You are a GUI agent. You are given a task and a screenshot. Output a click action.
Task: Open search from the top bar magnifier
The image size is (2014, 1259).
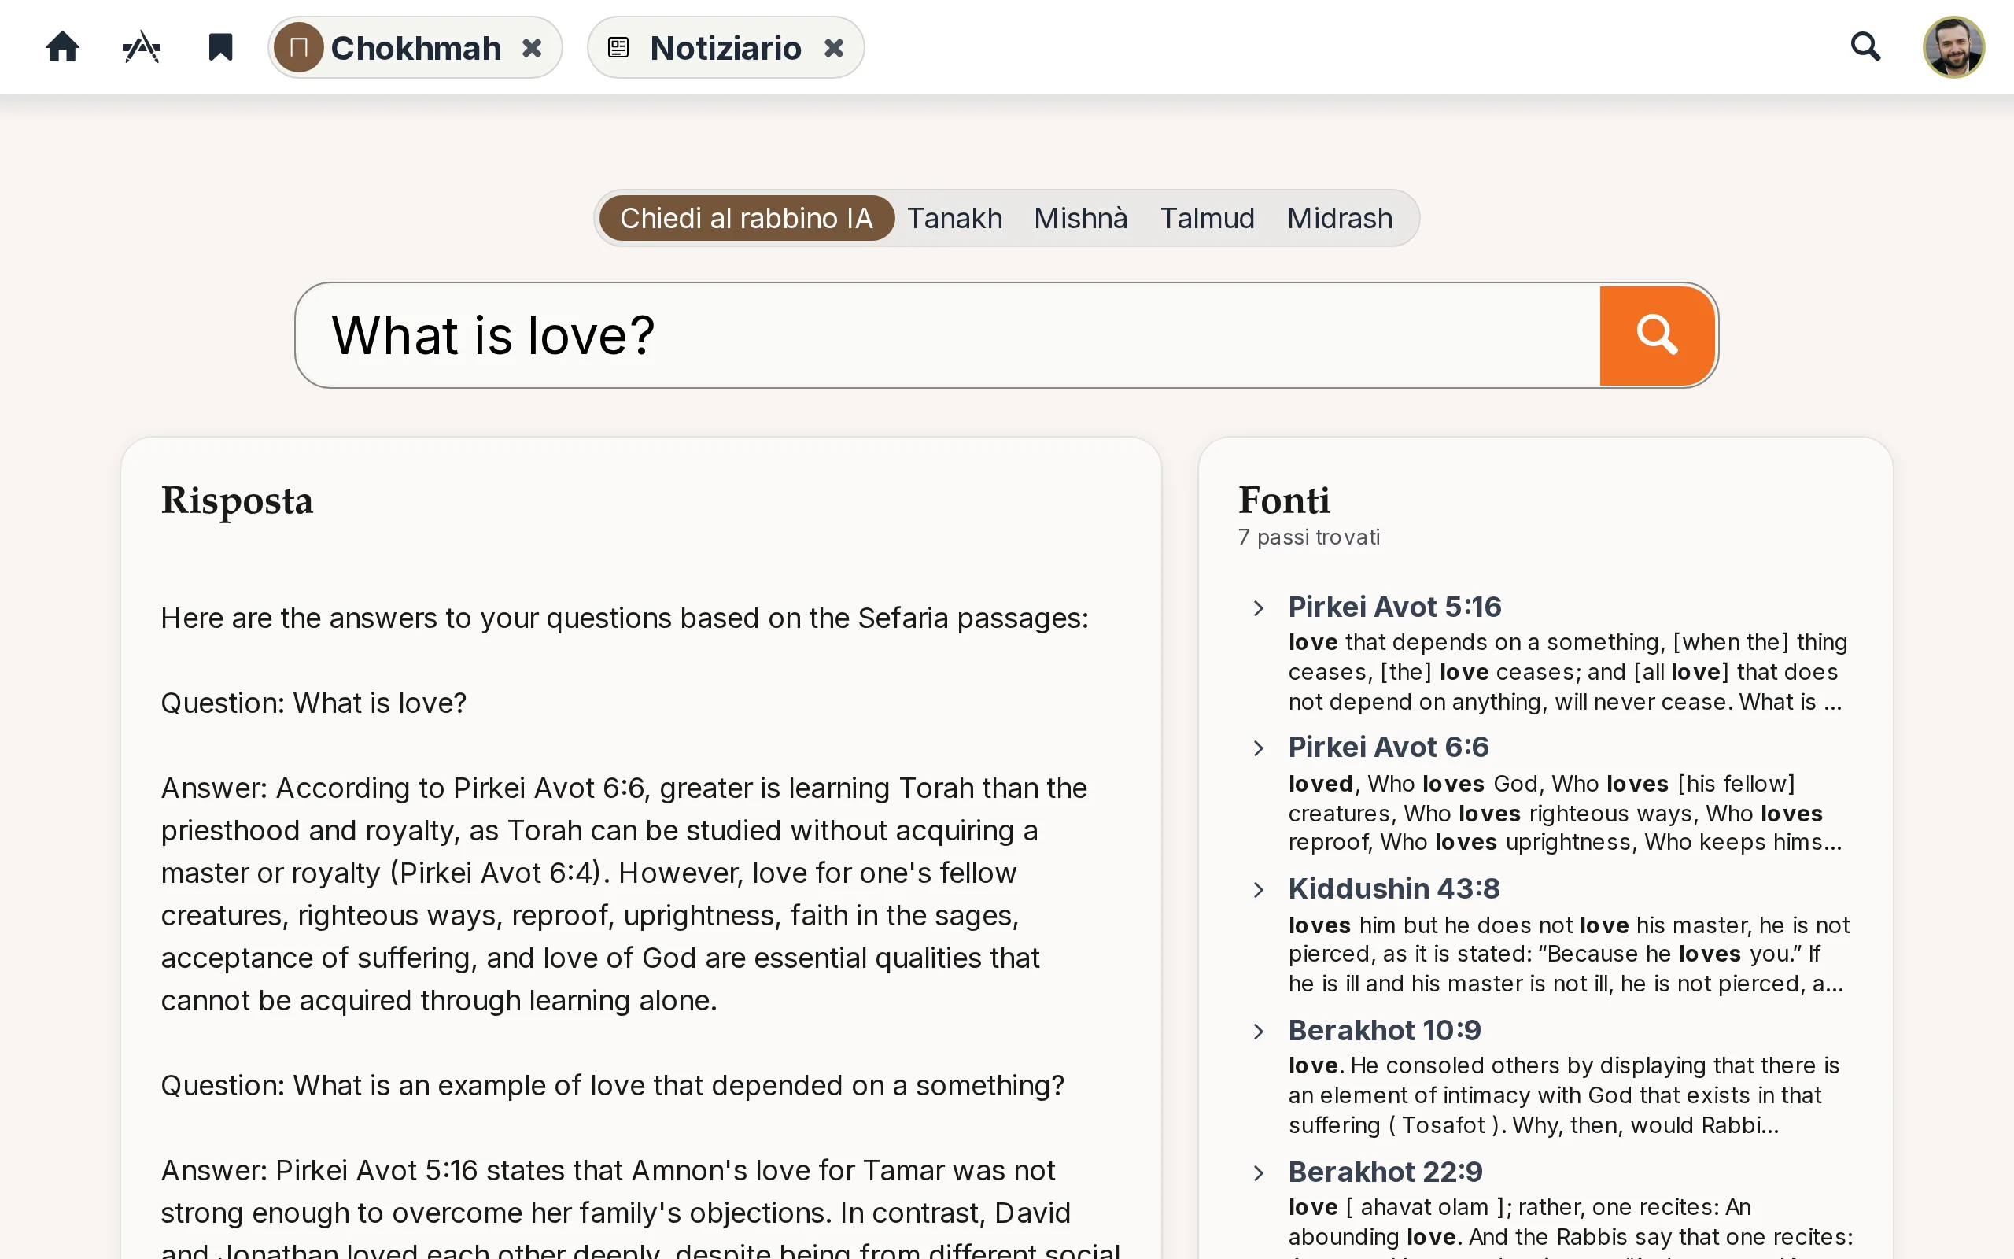(1865, 46)
